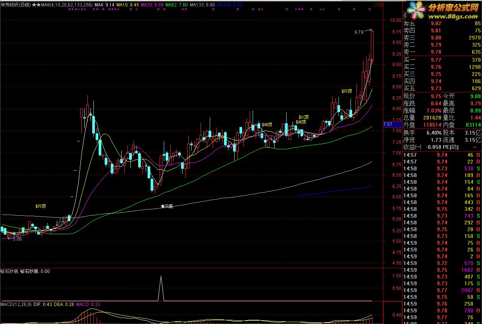Select the tick trade with volume 579
482x324 pixels.
(442, 263)
